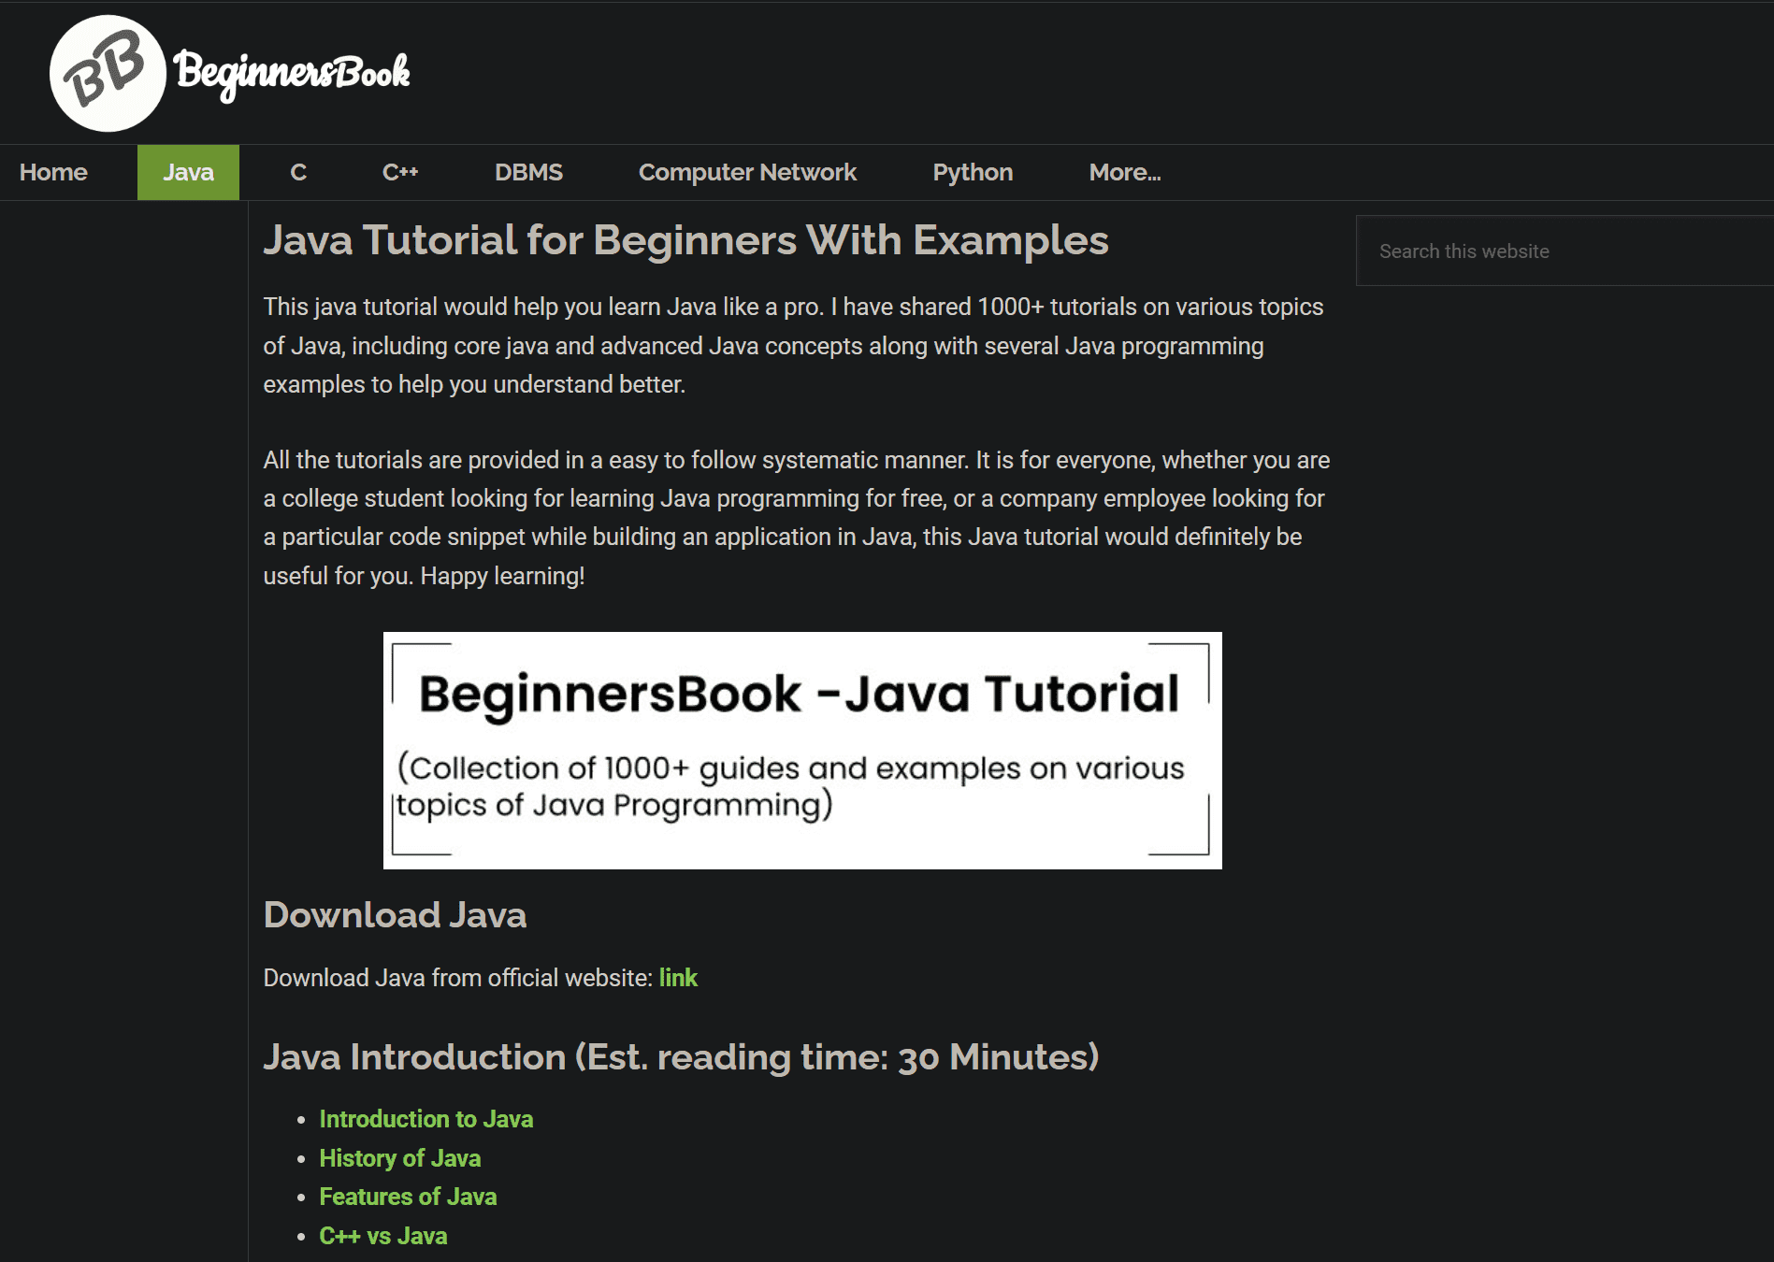The width and height of the screenshot is (1774, 1262).
Task: Click the Download Java section heading
Action: click(395, 915)
